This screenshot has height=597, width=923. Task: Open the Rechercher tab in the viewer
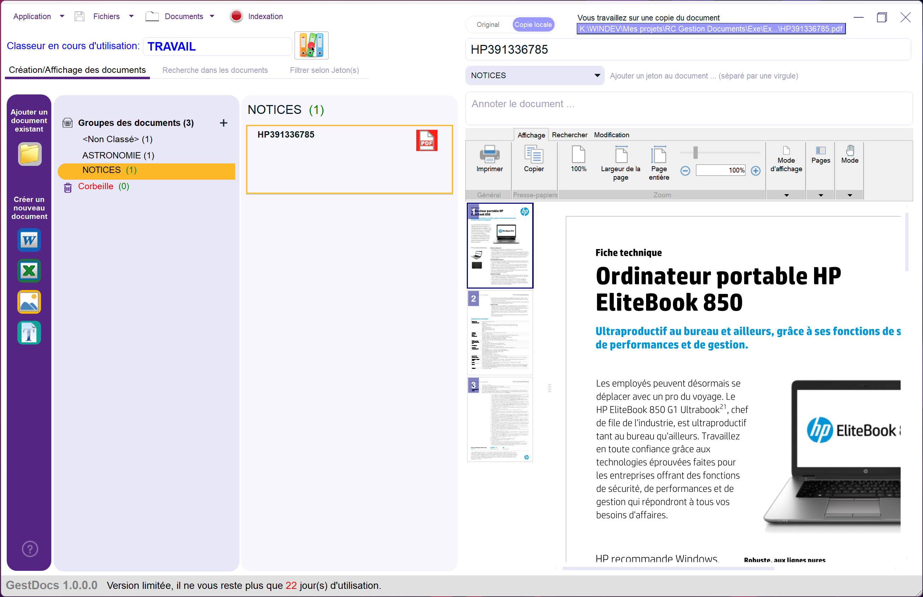coord(569,134)
